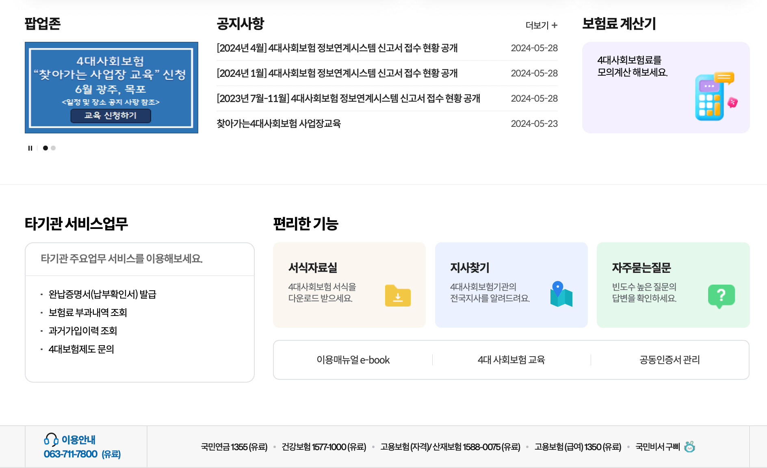
Task: Open the 이용매뉴얼 e-book section
Action: click(353, 360)
